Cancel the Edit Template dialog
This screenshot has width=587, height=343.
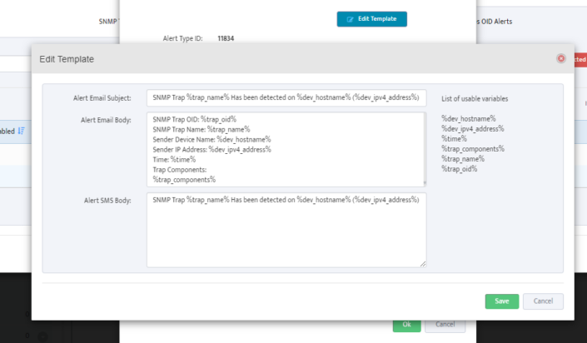(x=542, y=301)
